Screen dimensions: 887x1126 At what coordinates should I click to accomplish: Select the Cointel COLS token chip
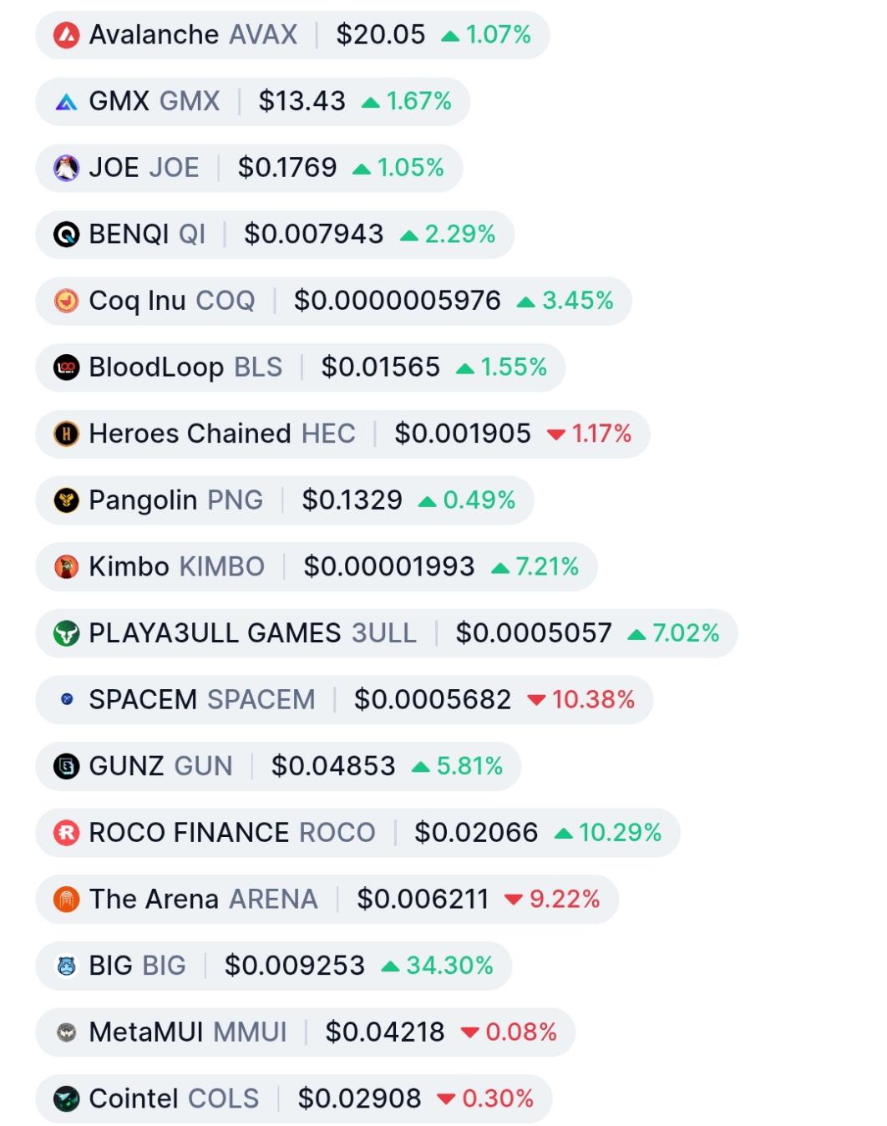(x=294, y=1099)
